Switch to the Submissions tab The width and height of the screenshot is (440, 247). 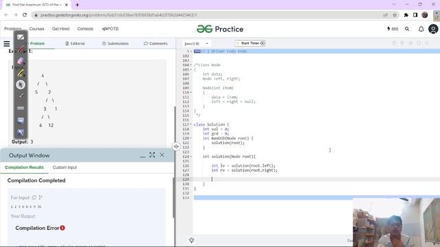(115, 44)
